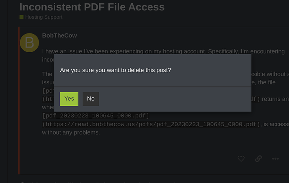Click the red left border of the post
Screen dimensions: 289x183
tap(19, 100)
